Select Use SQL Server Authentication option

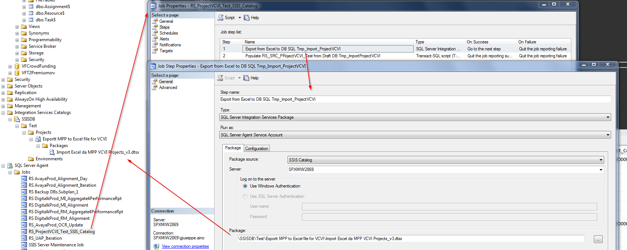point(245,196)
